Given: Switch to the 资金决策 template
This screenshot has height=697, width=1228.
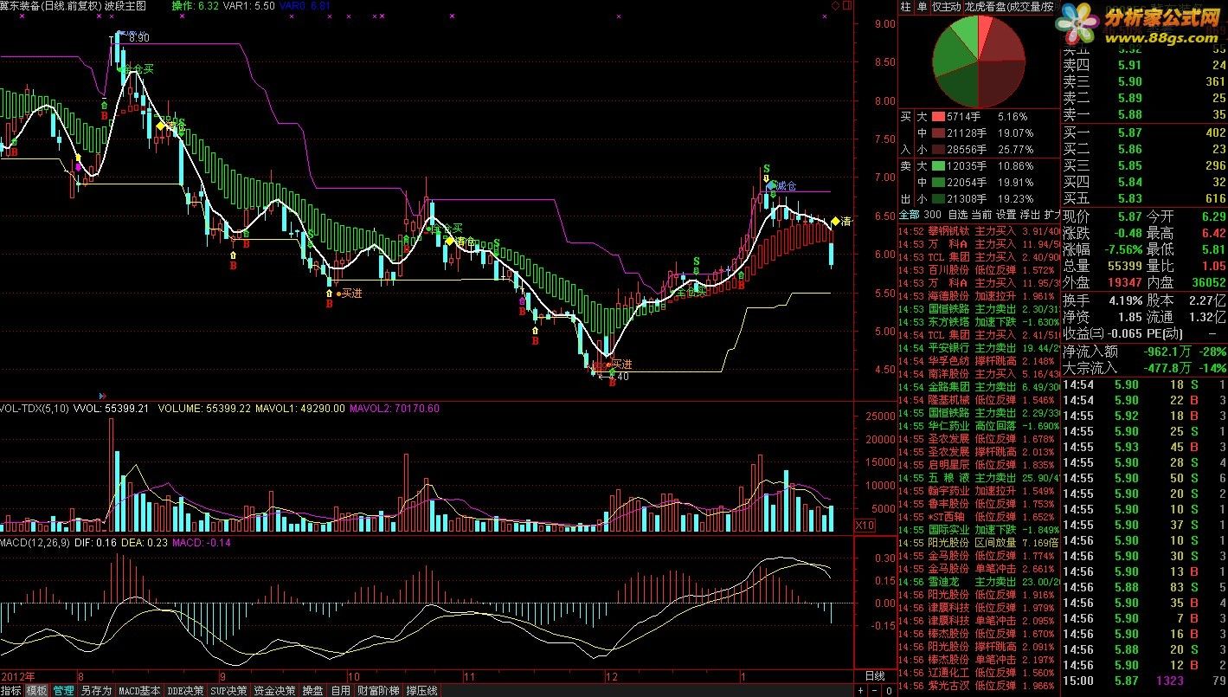Looking at the screenshot, I should [x=274, y=691].
